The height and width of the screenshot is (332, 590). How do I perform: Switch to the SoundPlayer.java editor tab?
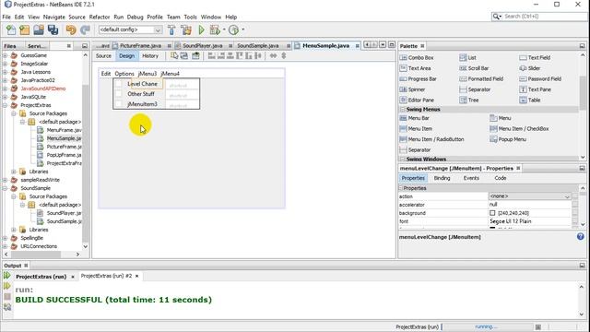(203, 45)
